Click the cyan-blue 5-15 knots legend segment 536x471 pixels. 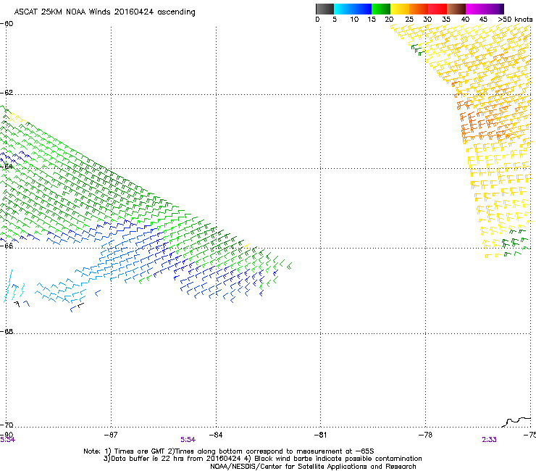(353, 9)
